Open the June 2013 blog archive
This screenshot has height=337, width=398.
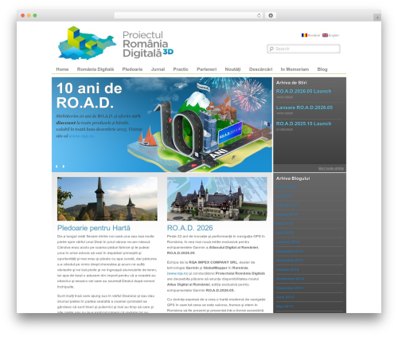285,297
